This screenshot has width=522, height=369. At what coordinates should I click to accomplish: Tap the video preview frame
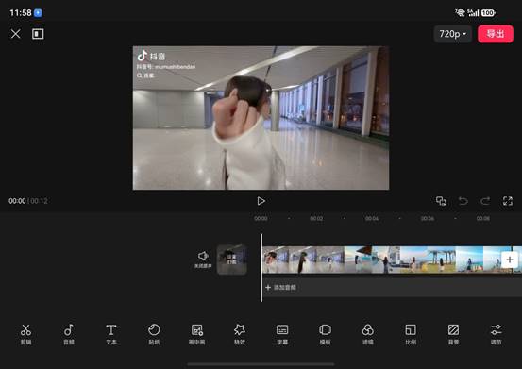(261, 118)
